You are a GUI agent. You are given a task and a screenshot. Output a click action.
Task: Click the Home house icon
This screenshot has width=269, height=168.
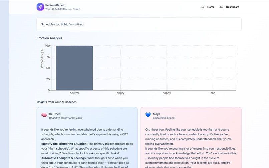(203, 7)
